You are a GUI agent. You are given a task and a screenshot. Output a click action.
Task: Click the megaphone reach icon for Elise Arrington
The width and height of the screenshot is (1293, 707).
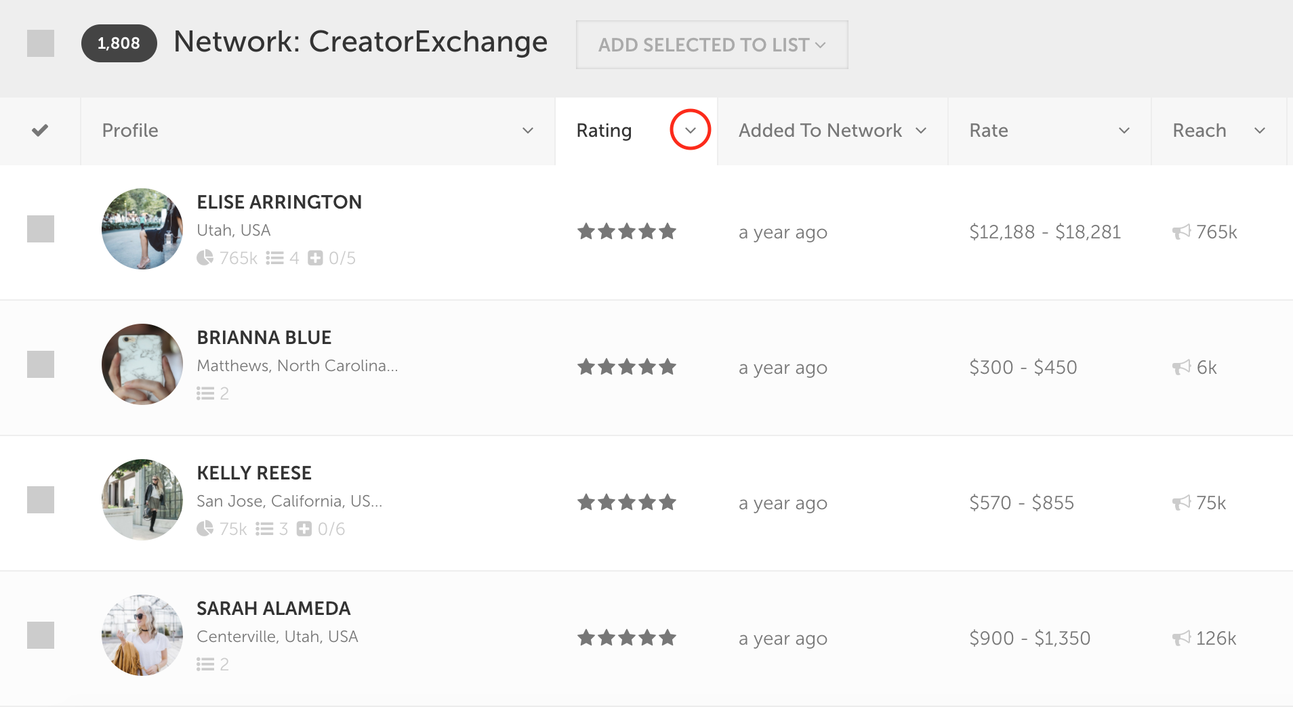1181,232
